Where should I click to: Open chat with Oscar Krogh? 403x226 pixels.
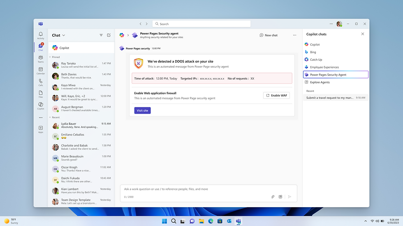tap(81, 169)
